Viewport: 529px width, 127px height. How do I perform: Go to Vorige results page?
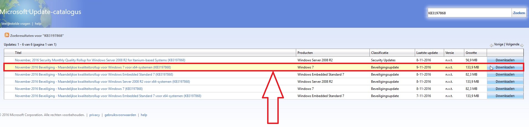[x=499, y=44]
